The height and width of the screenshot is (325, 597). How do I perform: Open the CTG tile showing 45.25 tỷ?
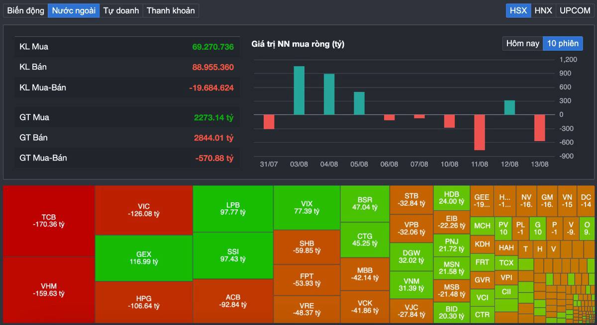[365, 240]
